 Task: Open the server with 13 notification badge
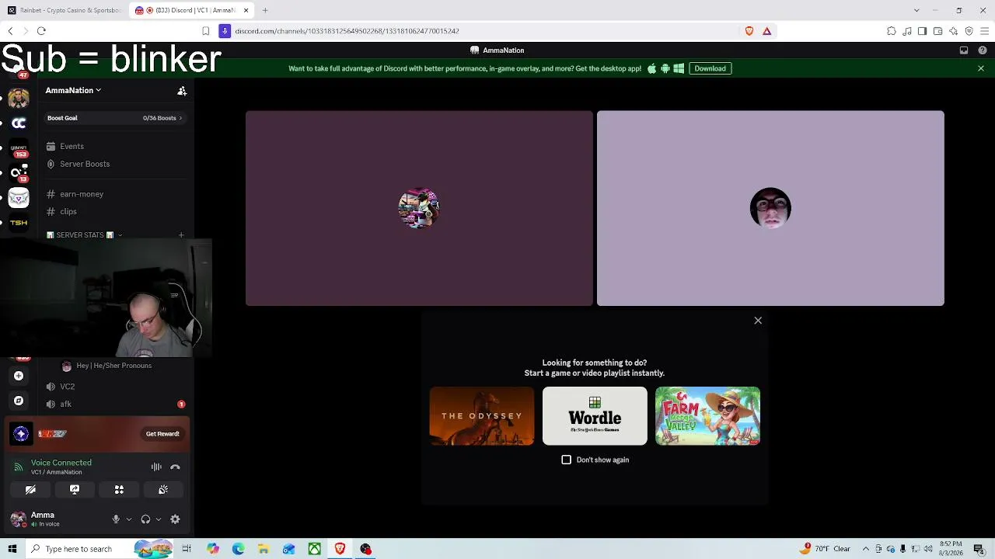point(19,173)
